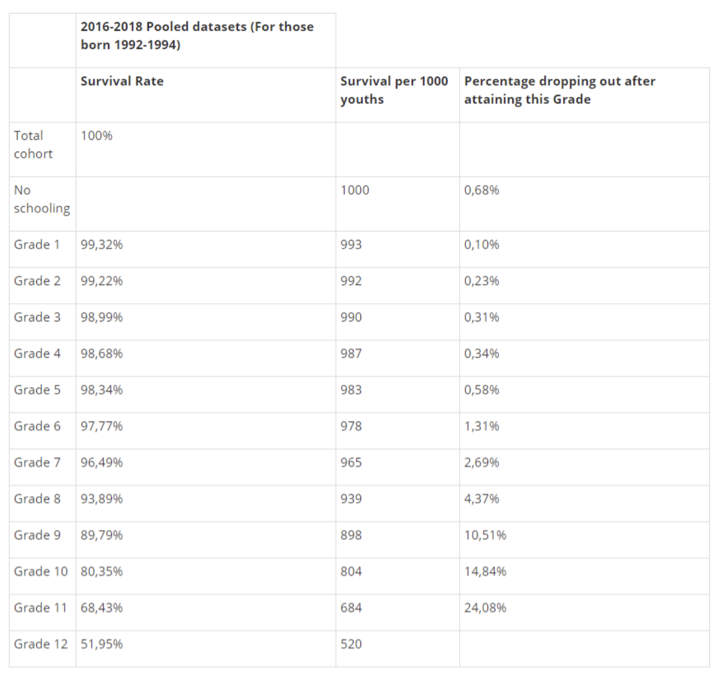Click the Total cohort row label

point(33,144)
